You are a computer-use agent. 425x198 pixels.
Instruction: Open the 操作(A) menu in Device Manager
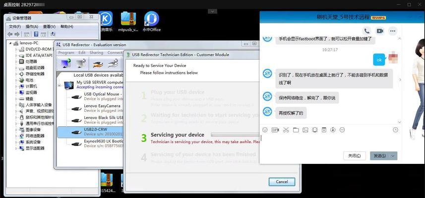coord(32,27)
